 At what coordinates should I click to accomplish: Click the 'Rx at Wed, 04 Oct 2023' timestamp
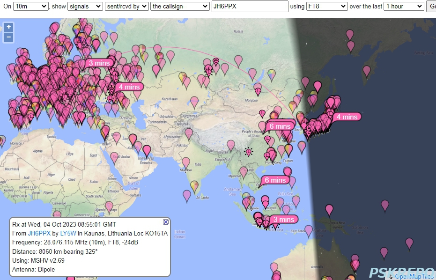(64, 224)
